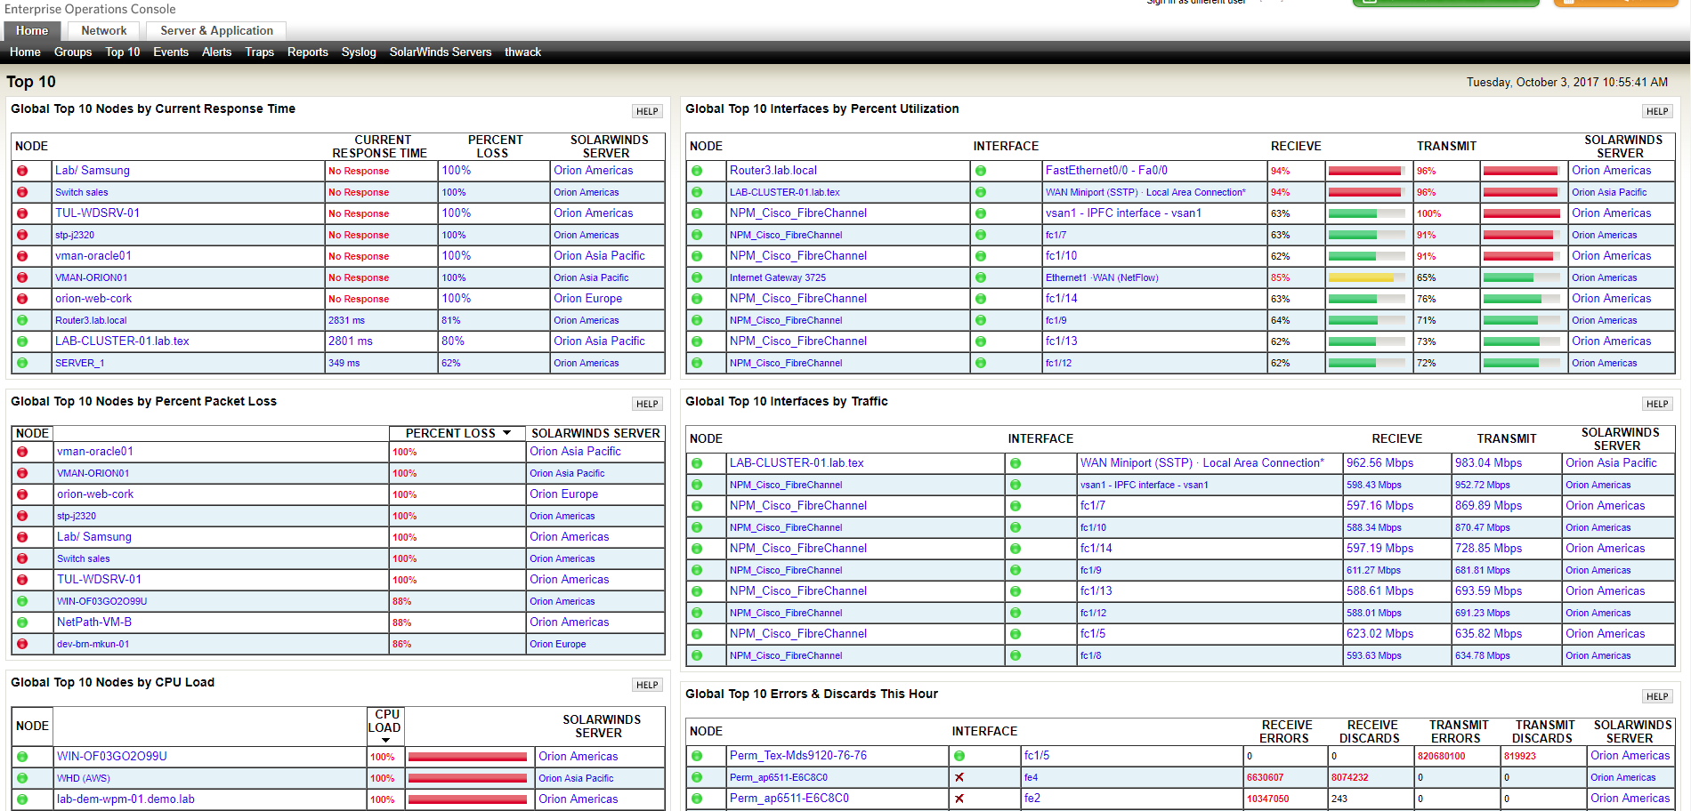Click HELP for Nodes by Current Response Time
The width and height of the screenshot is (1691, 811).
tap(647, 112)
